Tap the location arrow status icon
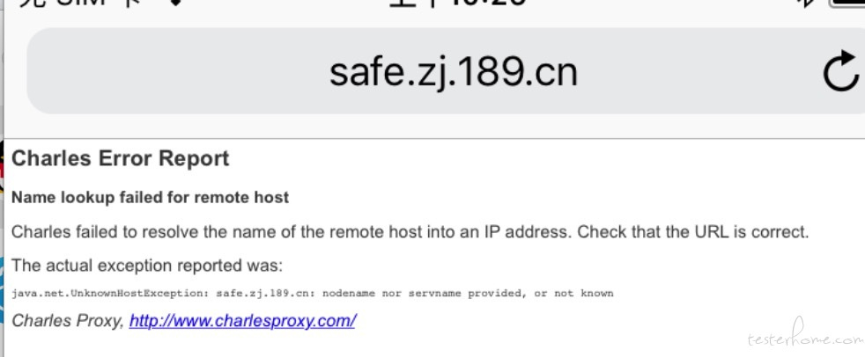865x357 pixels. (x=807, y=3)
